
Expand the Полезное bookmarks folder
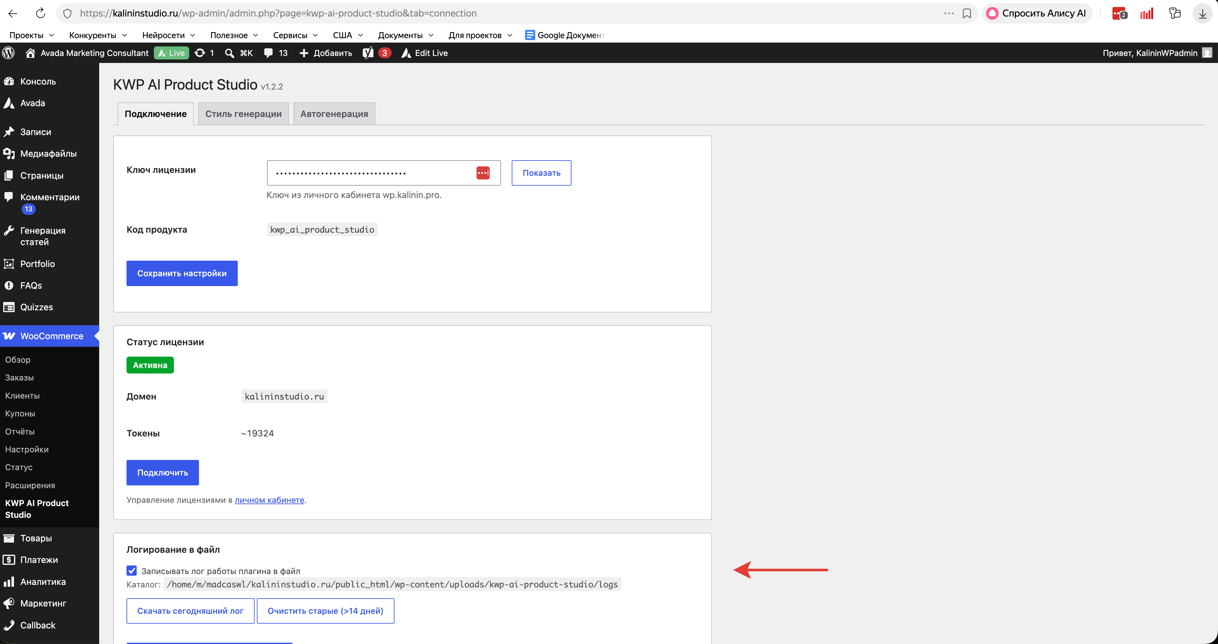coord(234,35)
